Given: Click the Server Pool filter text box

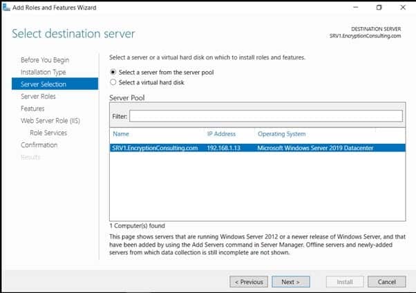Looking at the screenshot, I should 265,115.
